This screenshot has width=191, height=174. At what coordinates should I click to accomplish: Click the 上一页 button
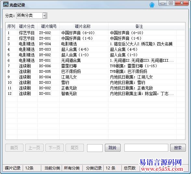tap(34, 148)
